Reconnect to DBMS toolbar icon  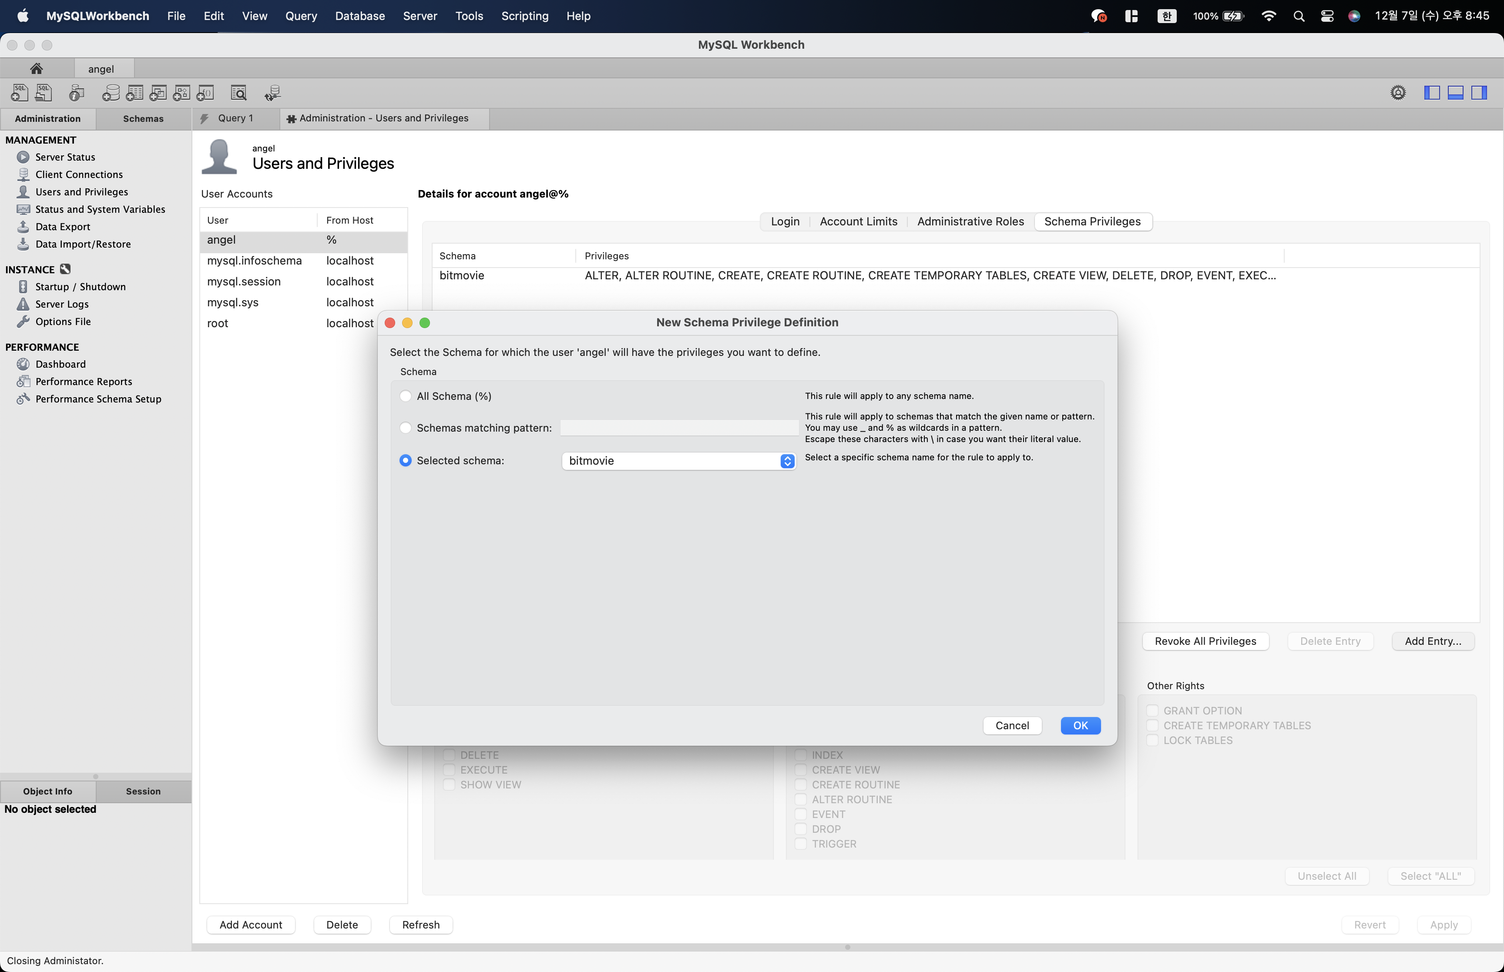click(x=273, y=93)
